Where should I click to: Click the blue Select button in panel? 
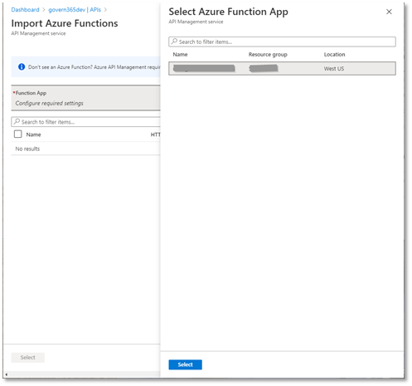click(x=185, y=364)
